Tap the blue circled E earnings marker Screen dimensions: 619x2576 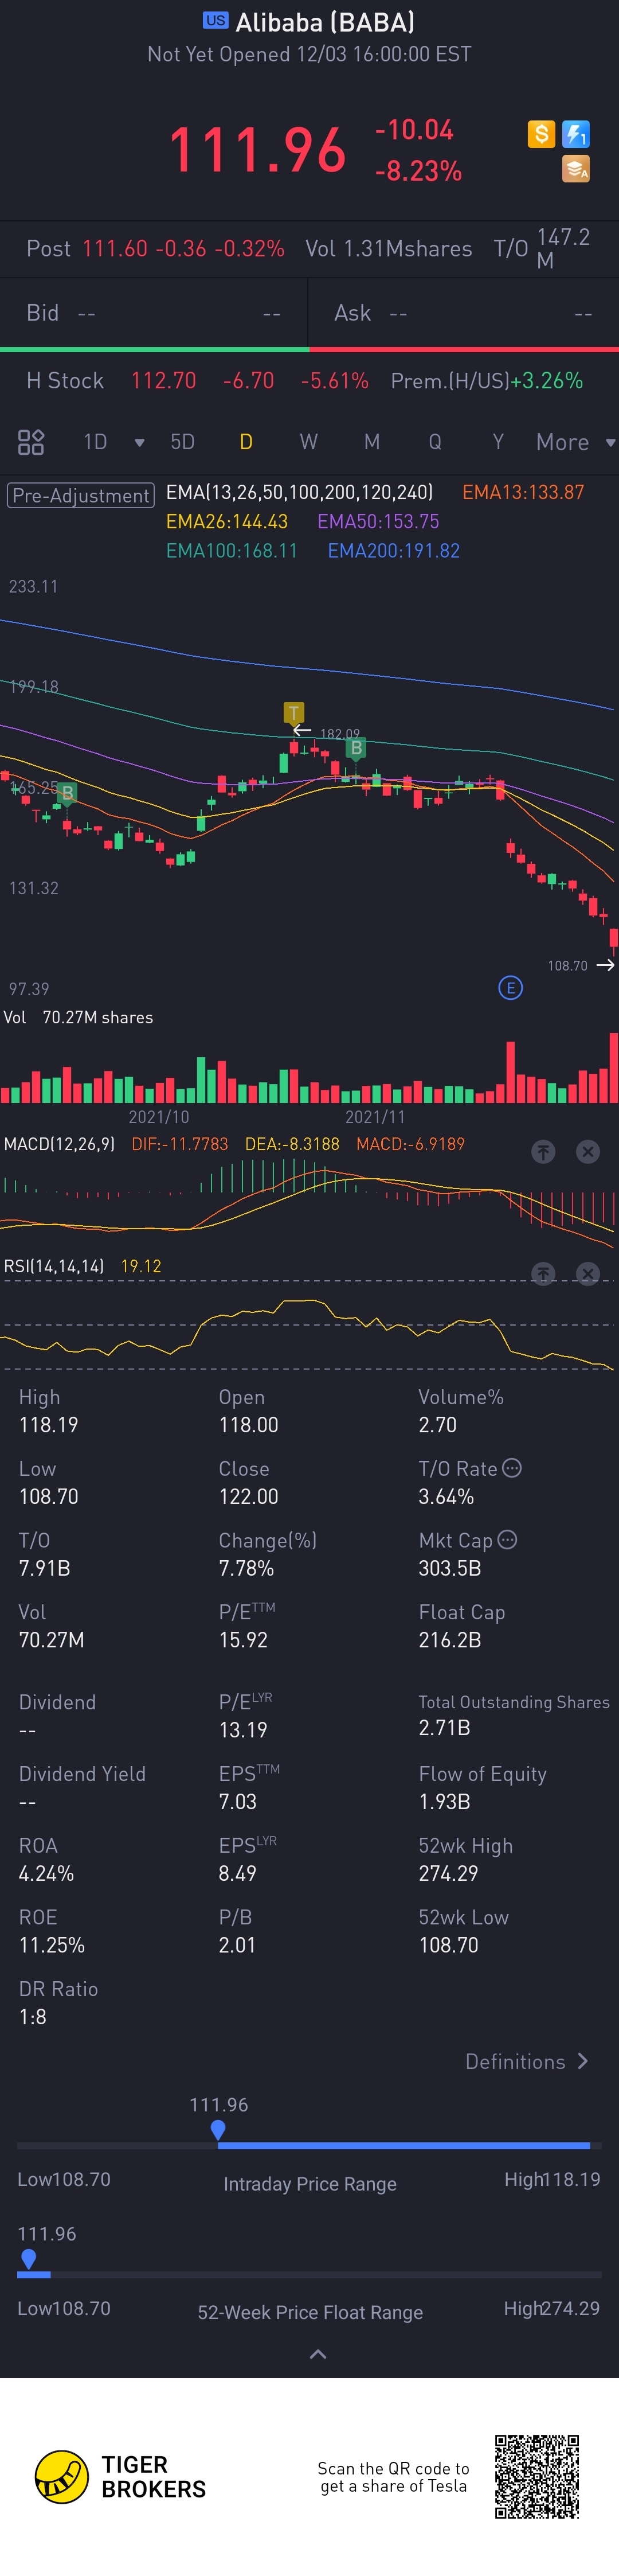tap(510, 988)
